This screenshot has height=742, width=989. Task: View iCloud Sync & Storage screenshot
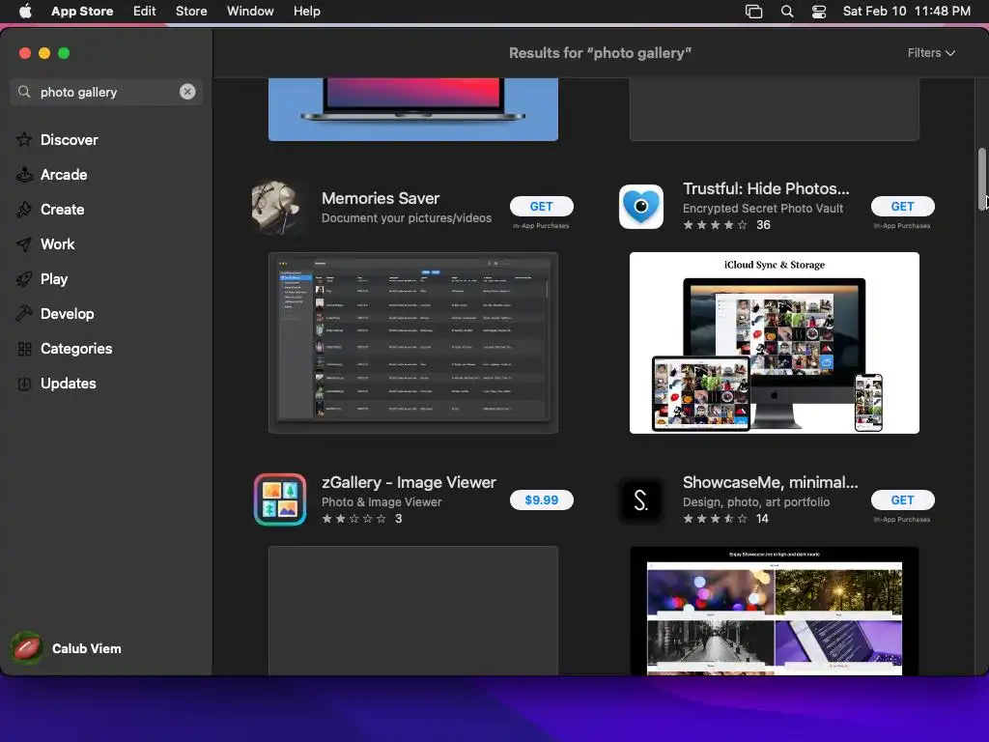click(775, 343)
